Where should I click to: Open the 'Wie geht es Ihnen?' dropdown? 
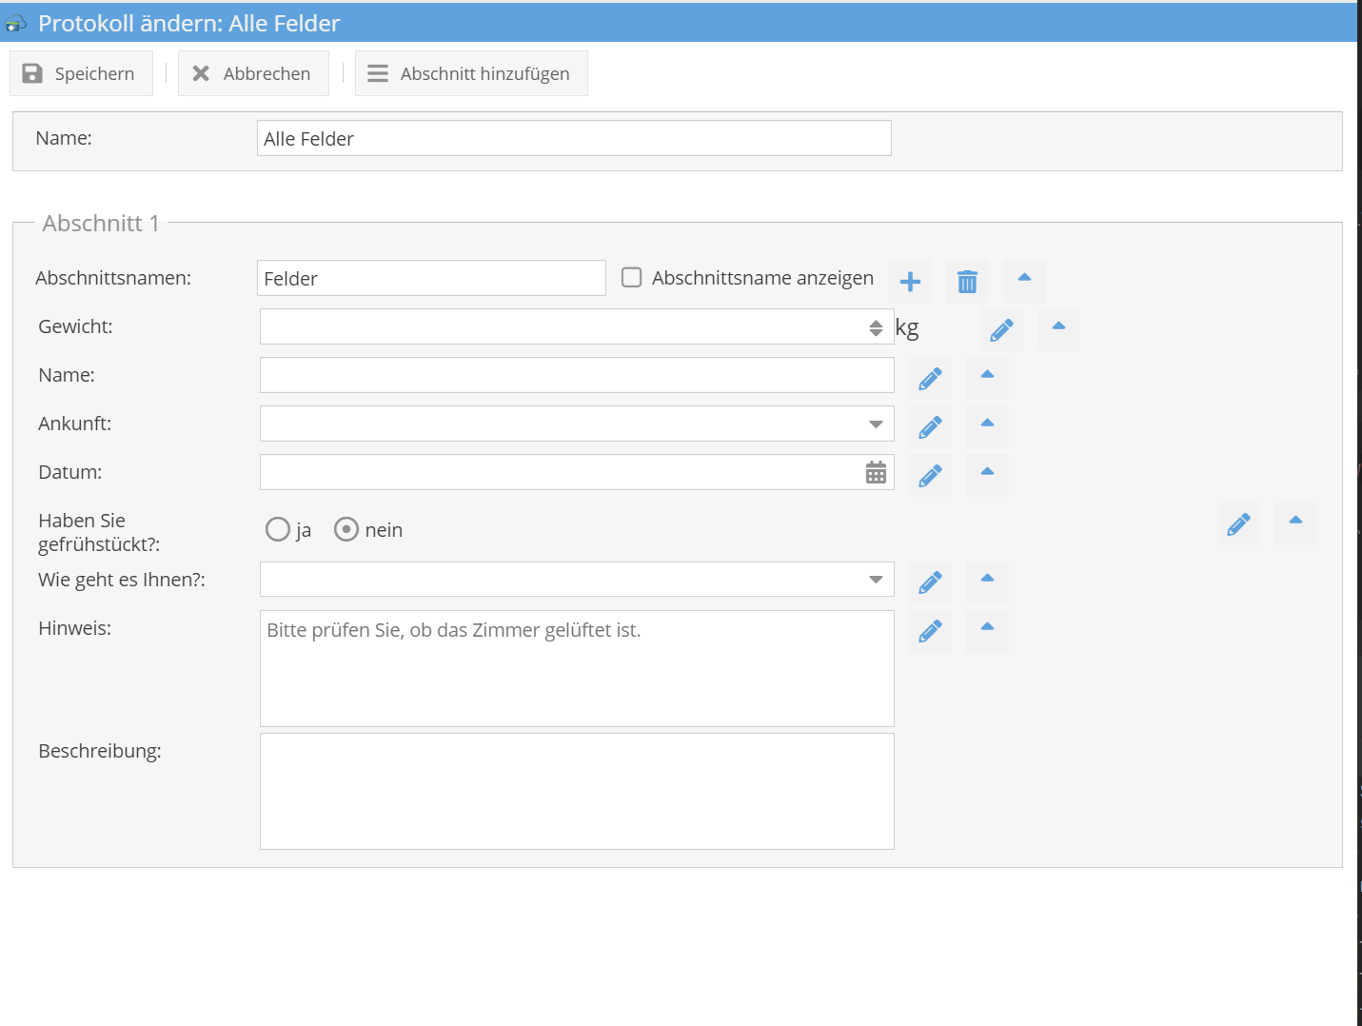(x=876, y=580)
